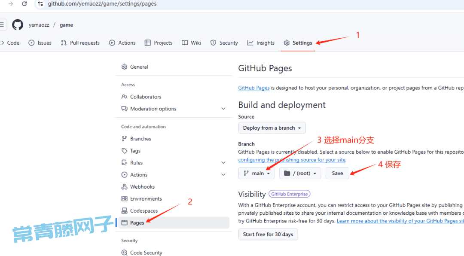Image resolution: width=464 pixels, height=256 pixels.
Task: Open the Security shield icon in repo tabs
Action: click(213, 43)
